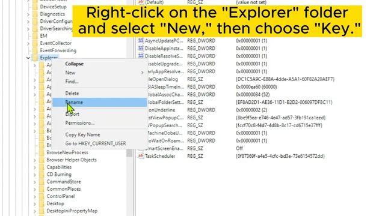Screen dimensions: 385x216
Task: Click the Diagnostics folder icon
Action: tap(35, 14)
